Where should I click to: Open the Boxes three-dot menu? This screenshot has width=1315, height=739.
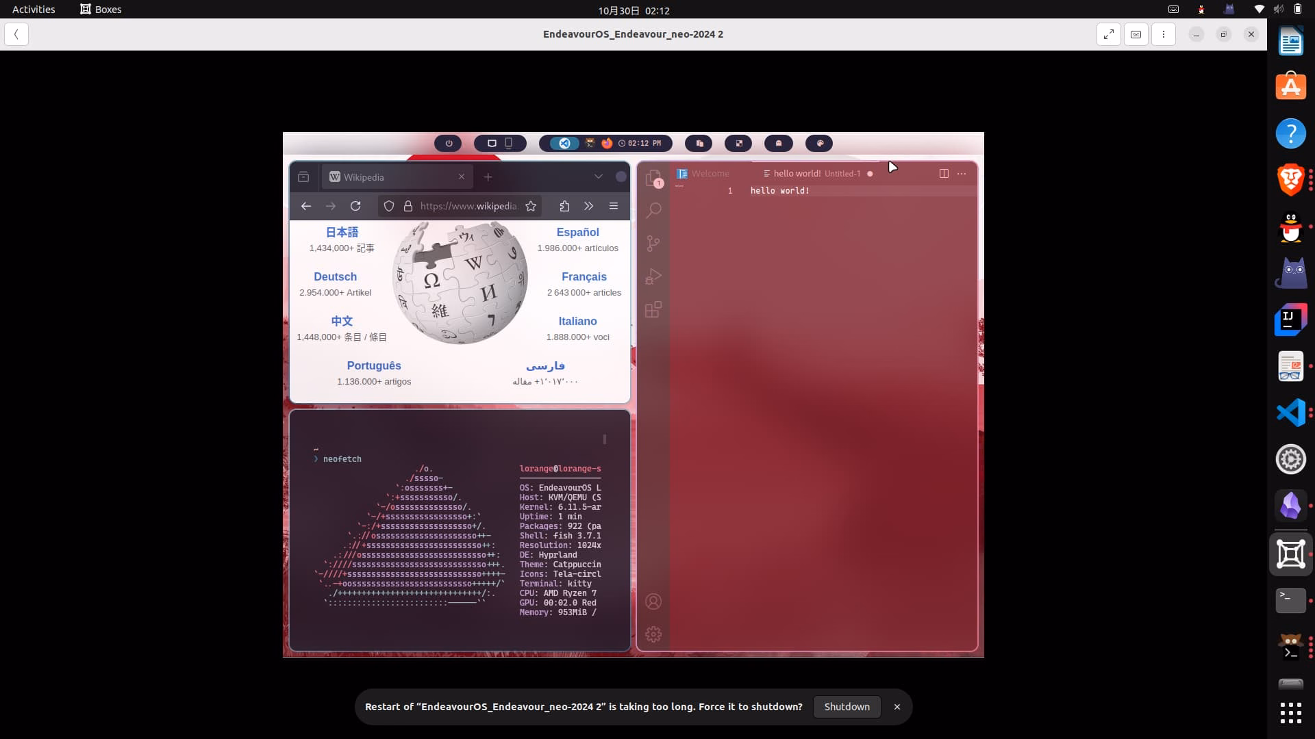point(1163,34)
